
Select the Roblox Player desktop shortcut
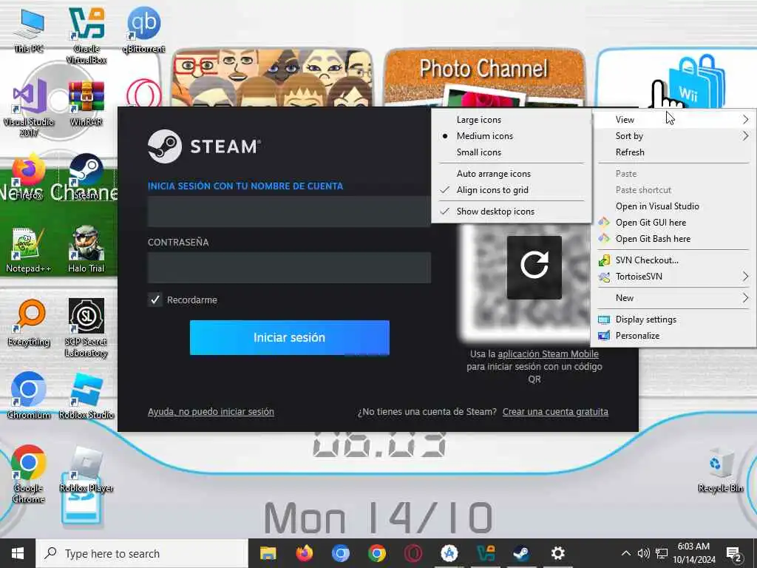[86, 470]
